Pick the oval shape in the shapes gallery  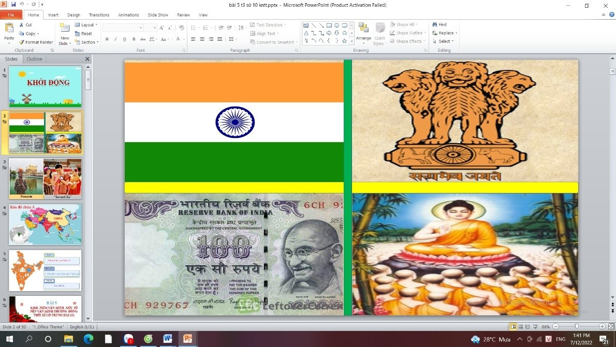click(x=336, y=25)
